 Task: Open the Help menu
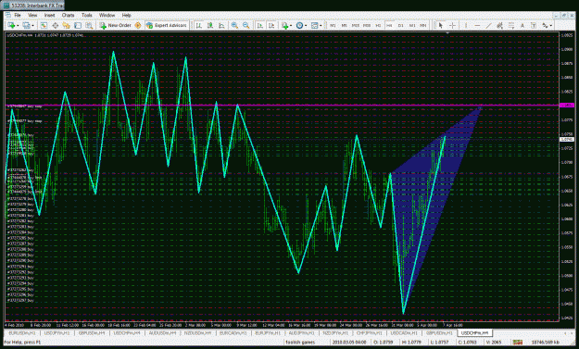pyautogui.click(x=127, y=15)
